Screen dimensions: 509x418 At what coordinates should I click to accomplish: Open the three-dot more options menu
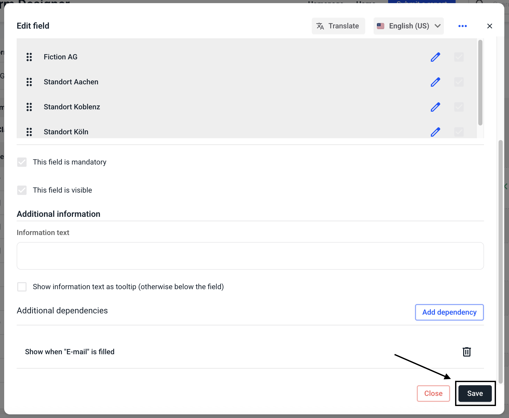click(x=462, y=26)
